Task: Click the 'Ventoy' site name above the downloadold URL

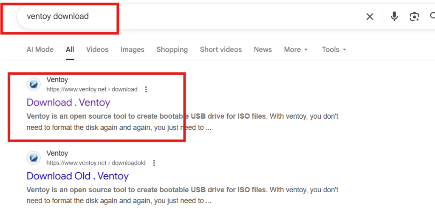Action: [x=57, y=153]
